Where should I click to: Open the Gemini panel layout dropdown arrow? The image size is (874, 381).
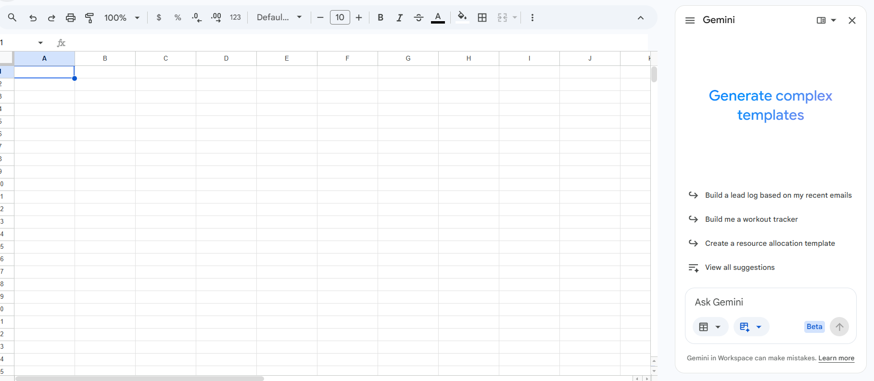834,20
